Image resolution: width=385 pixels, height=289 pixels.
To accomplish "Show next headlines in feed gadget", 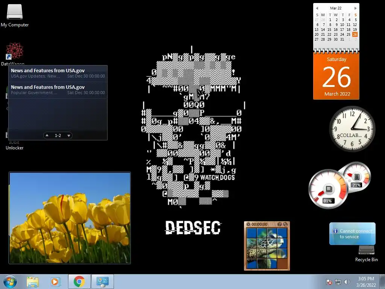I will 69,135.
